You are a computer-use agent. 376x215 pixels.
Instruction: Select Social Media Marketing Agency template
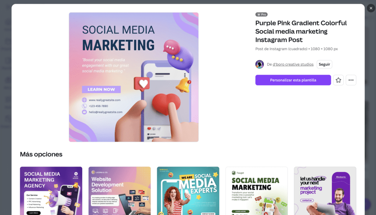(x=51, y=191)
